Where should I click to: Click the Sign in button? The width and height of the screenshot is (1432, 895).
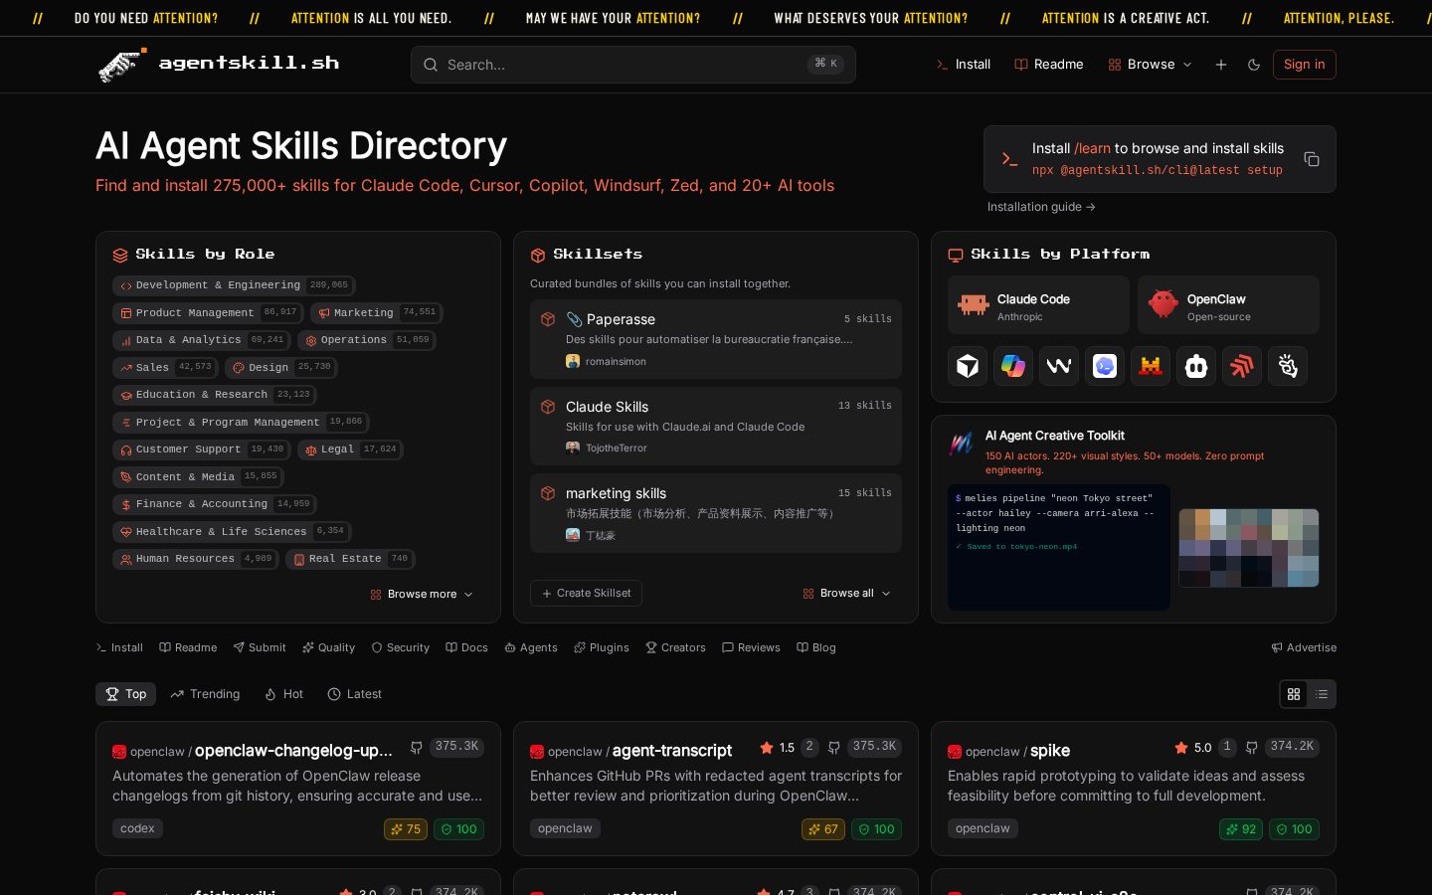point(1304,65)
